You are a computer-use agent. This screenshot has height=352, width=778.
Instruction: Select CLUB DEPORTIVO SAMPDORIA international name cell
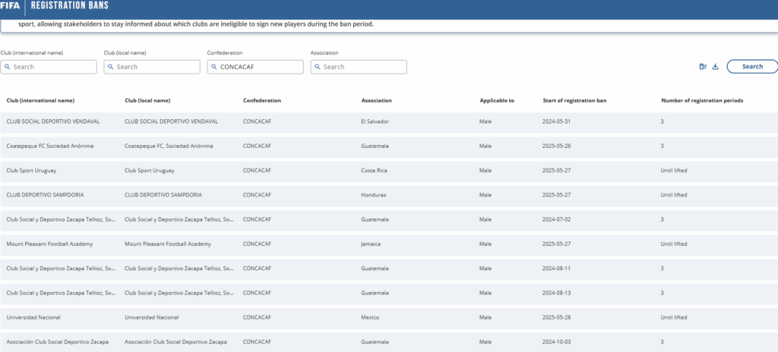click(45, 195)
